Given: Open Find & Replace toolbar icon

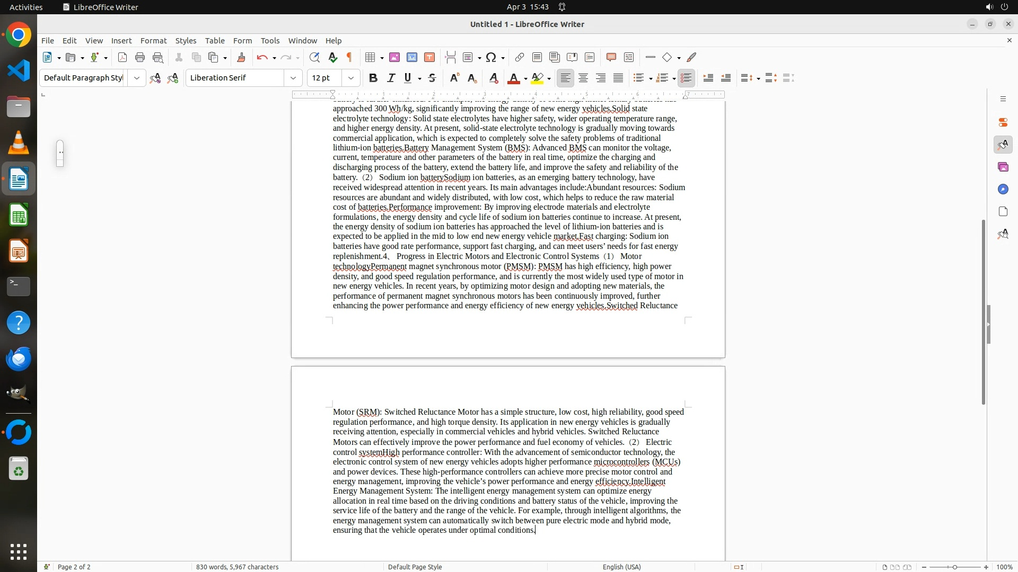Looking at the screenshot, I should pos(314,57).
